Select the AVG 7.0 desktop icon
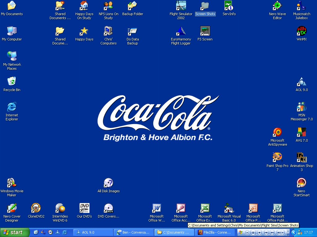The width and height of the screenshot is (317, 237). pos(302,135)
